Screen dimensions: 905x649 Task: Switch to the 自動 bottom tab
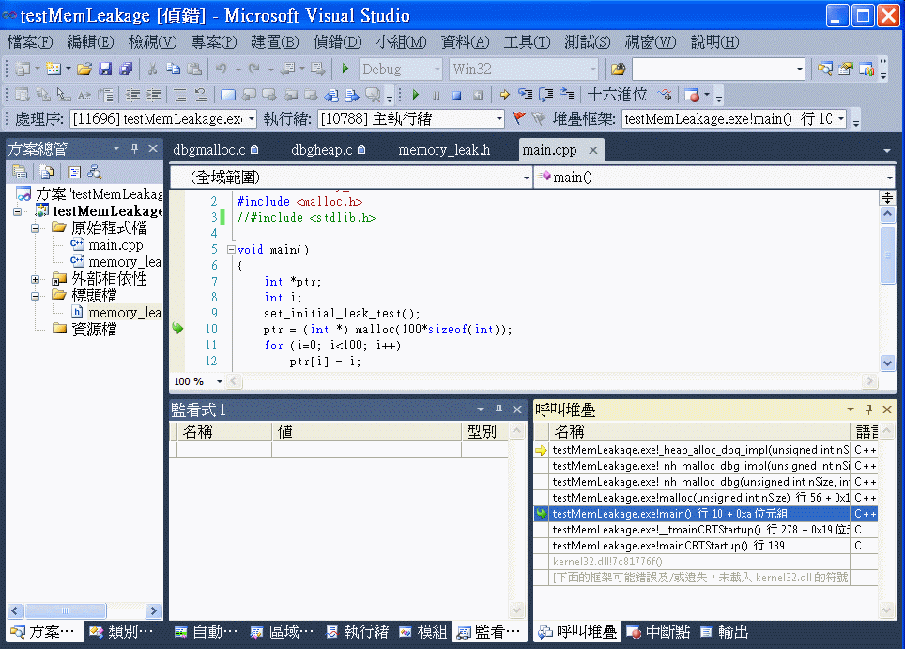click(x=207, y=632)
